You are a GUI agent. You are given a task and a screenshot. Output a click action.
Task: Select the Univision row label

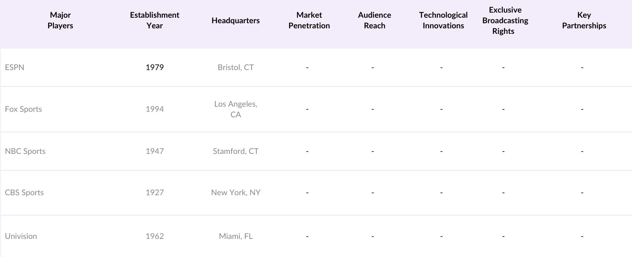tap(21, 236)
